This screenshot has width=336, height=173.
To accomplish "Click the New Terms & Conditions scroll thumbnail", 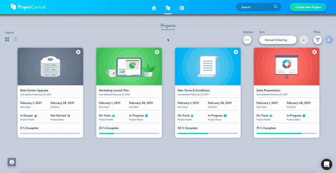I will [208, 67].
